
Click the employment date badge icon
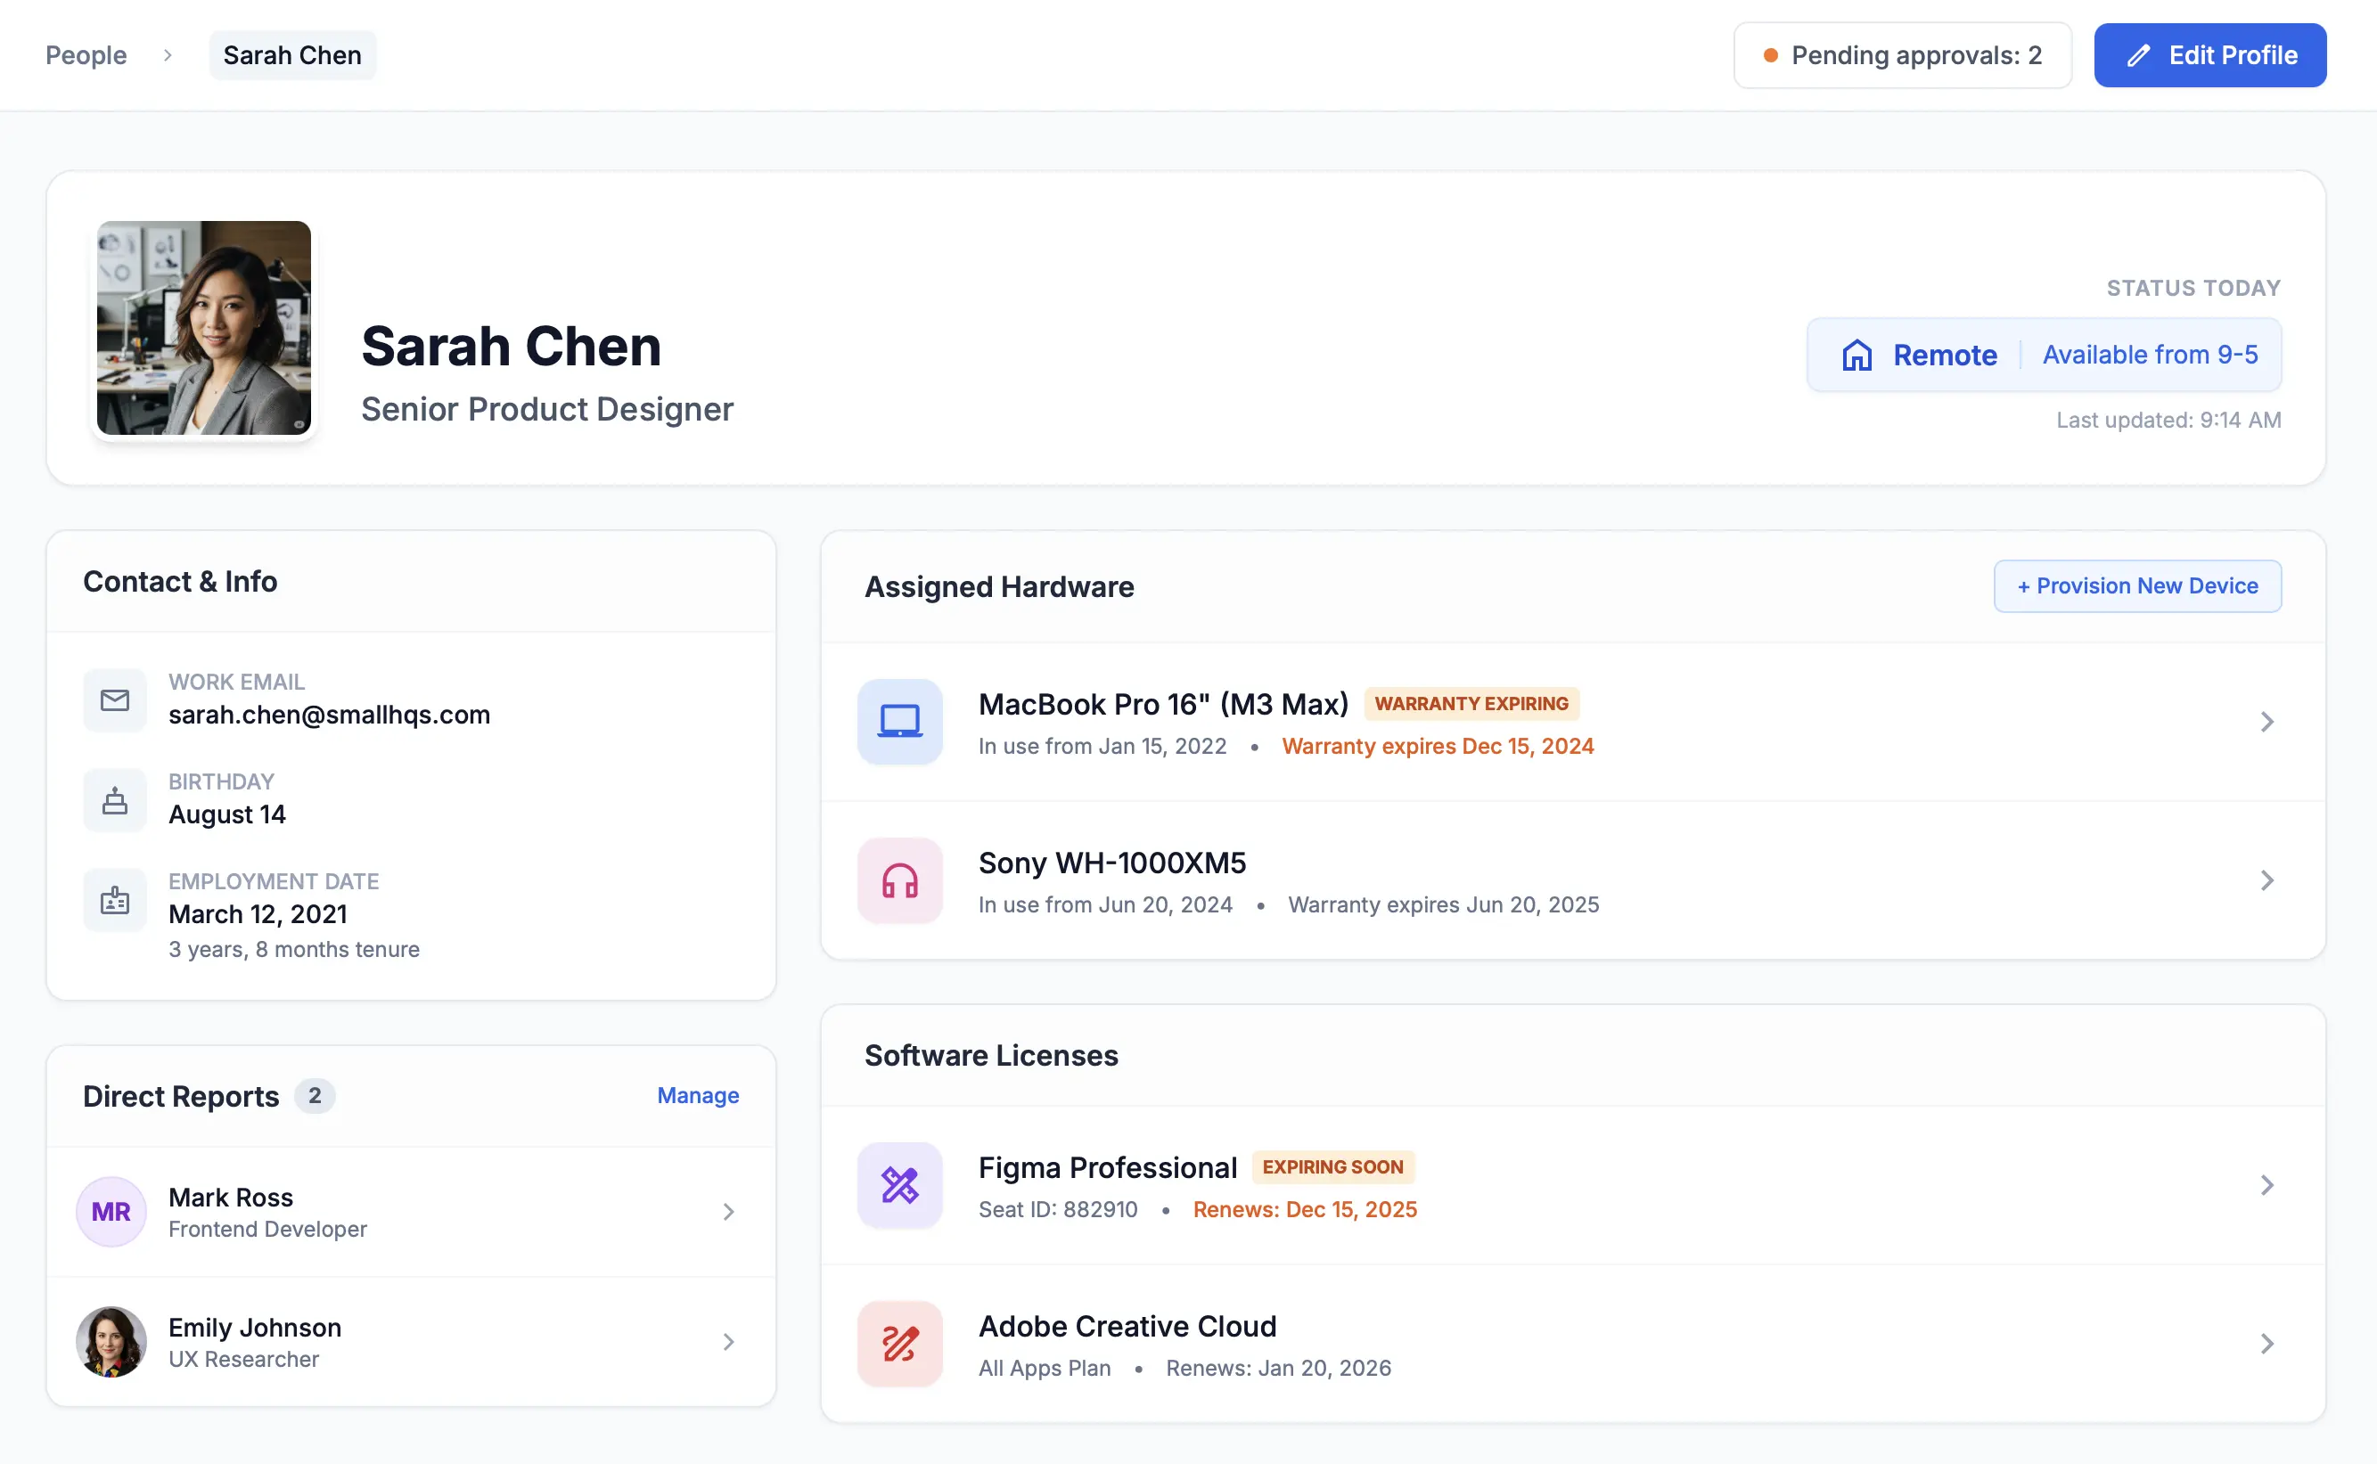114,899
